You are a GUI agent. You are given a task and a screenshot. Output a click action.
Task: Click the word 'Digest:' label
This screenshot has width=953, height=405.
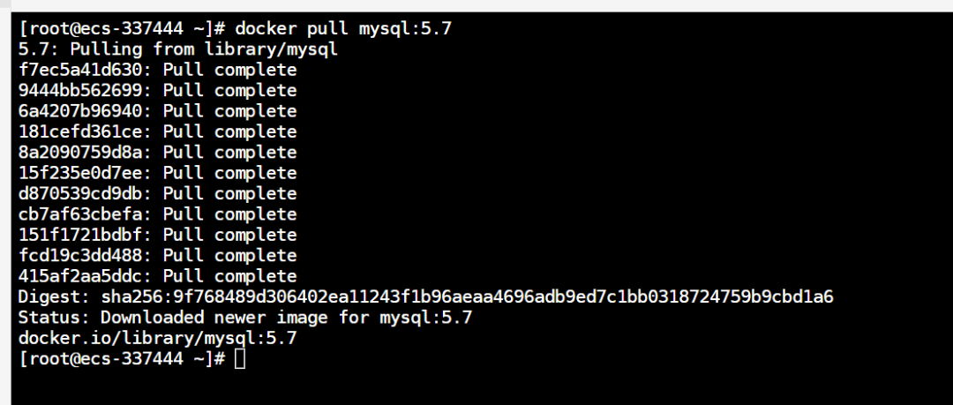[x=54, y=296]
